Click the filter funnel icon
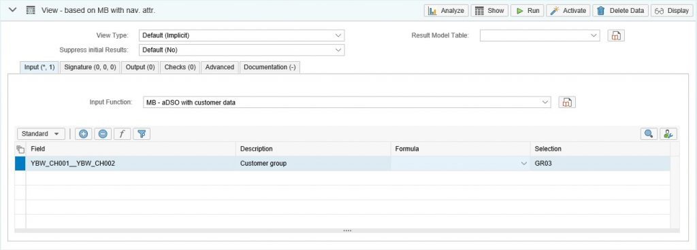 (142, 134)
